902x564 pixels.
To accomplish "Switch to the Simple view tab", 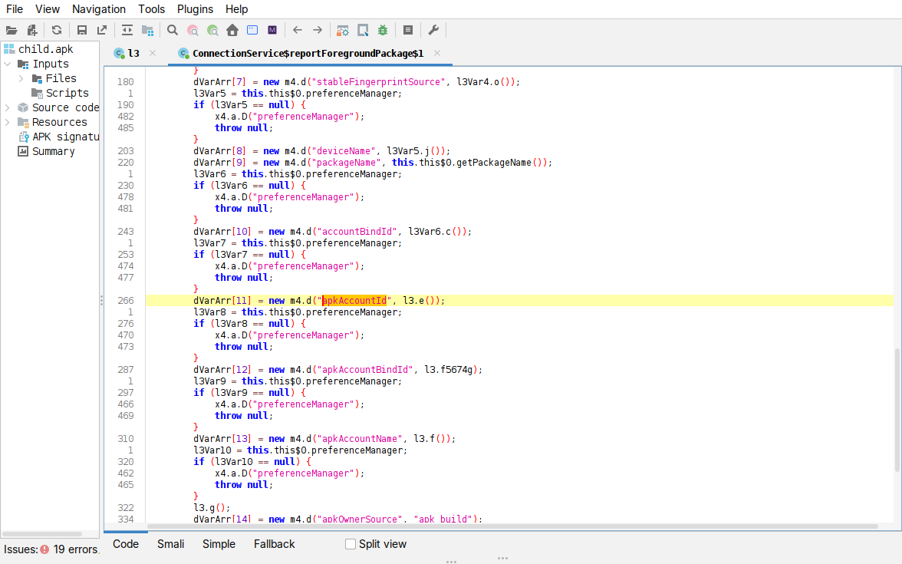I will pos(219,544).
